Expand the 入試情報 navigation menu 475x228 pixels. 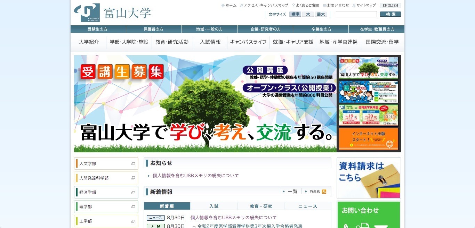coord(210,42)
